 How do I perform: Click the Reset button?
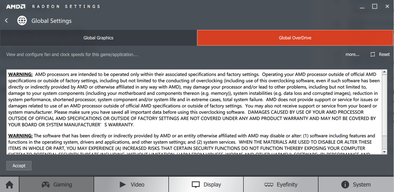click(380, 54)
